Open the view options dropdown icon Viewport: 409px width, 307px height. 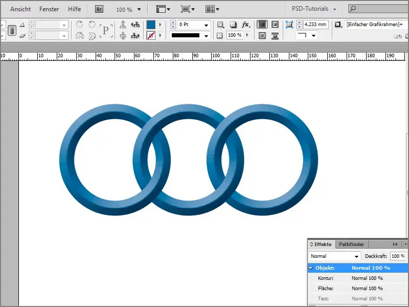[x=163, y=9]
